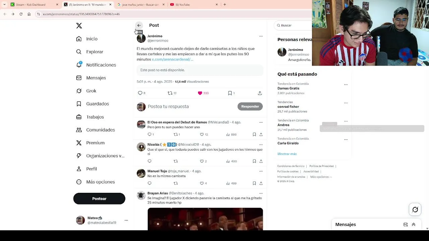Like El Oso's comment with 12 likes
Screen dimensions: 429x241
202,134
